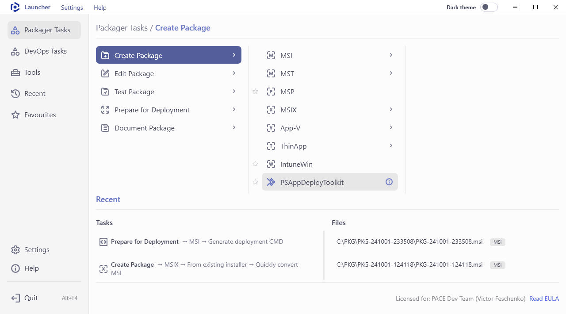Expand the ThinApp submenu chevron
This screenshot has height=314, width=566.
click(391, 146)
